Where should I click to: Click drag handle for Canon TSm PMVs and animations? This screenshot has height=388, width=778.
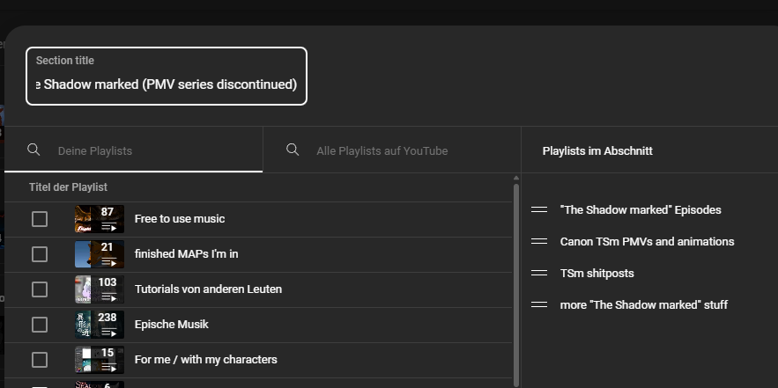(x=539, y=242)
